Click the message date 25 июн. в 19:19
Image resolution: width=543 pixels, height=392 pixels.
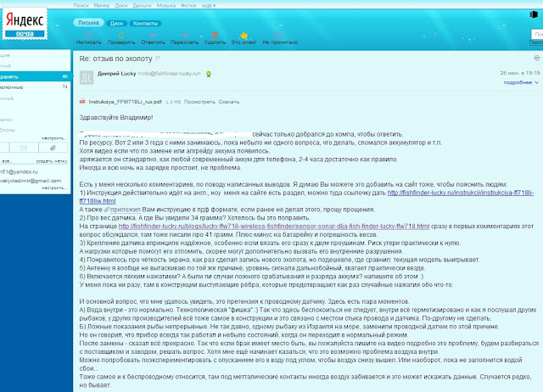(520, 73)
